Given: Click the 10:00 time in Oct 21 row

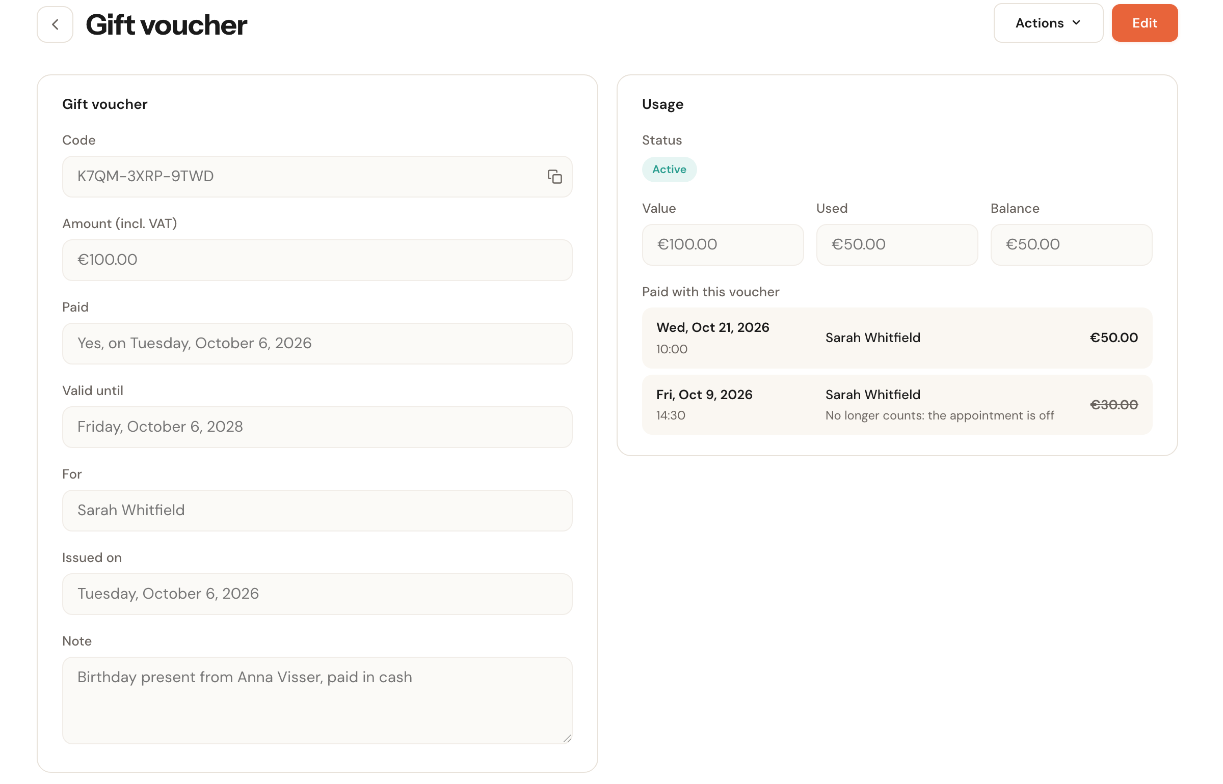Looking at the screenshot, I should (672, 349).
